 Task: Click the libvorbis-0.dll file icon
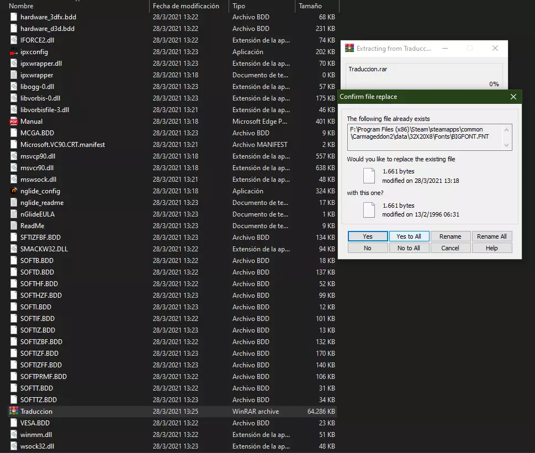click(14, 98)
